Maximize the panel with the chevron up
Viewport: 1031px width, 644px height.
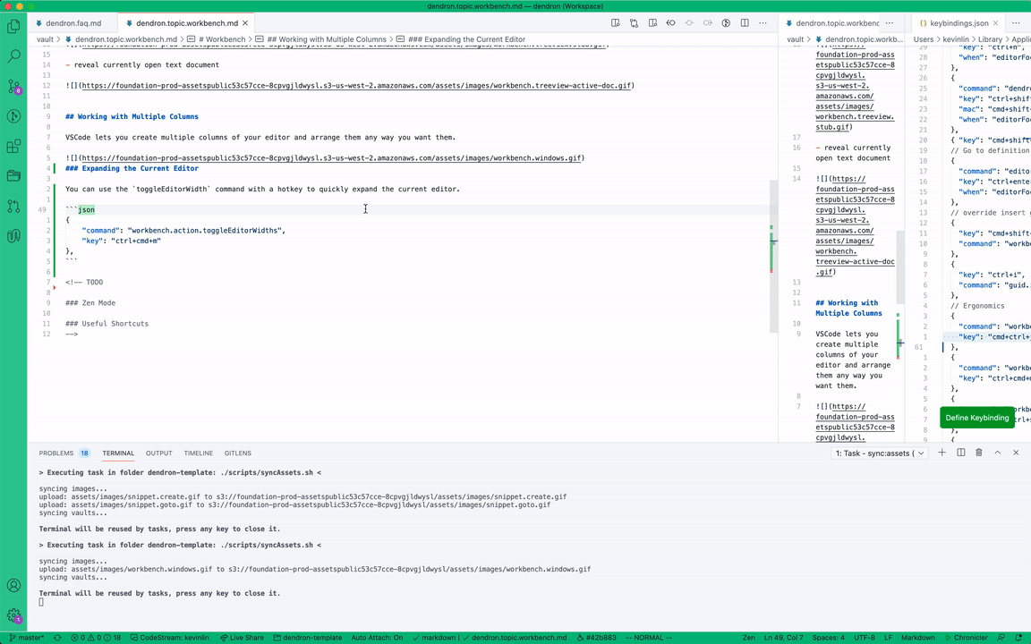click(998, 453)
